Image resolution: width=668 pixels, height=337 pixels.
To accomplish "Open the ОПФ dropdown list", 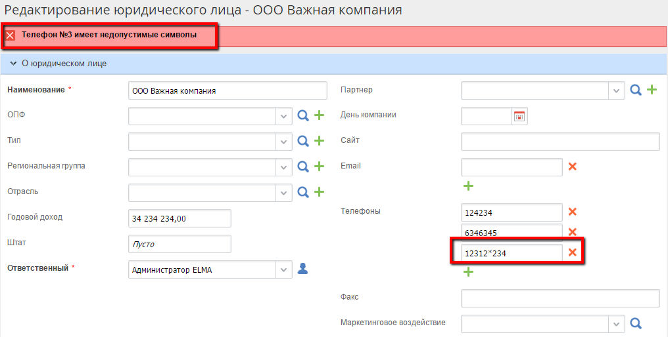I will 284,116.
